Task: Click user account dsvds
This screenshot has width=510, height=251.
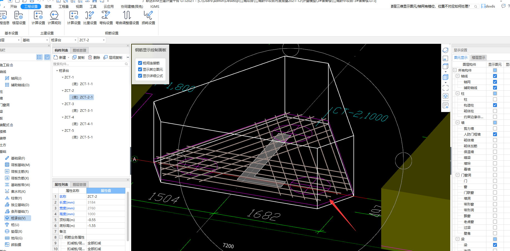Action: pyautogui.click(x=488, y=6)
